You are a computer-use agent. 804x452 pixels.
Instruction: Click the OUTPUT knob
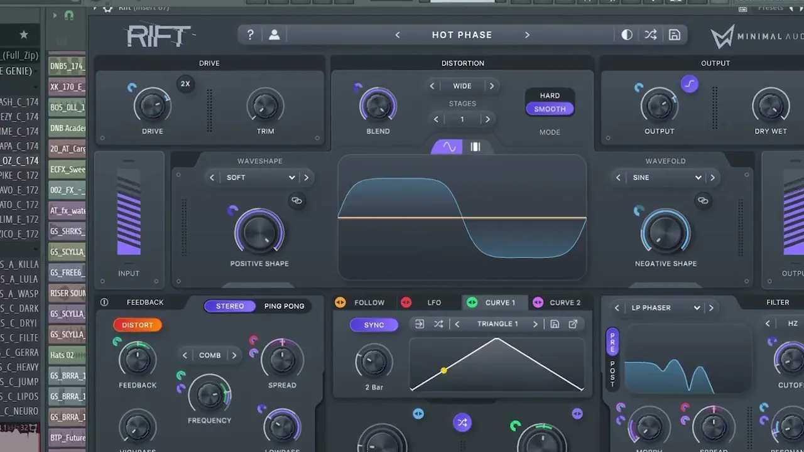(x=659, y=106)
